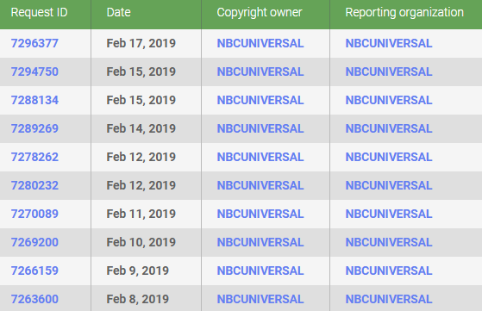Open request ID 7270089
Viewport: 482px width, 311px height.
[x=34, y=214]
